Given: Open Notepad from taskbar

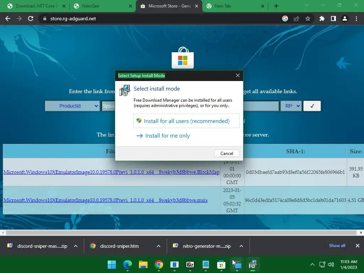Looking at the screenshot, I should point(206,264).
